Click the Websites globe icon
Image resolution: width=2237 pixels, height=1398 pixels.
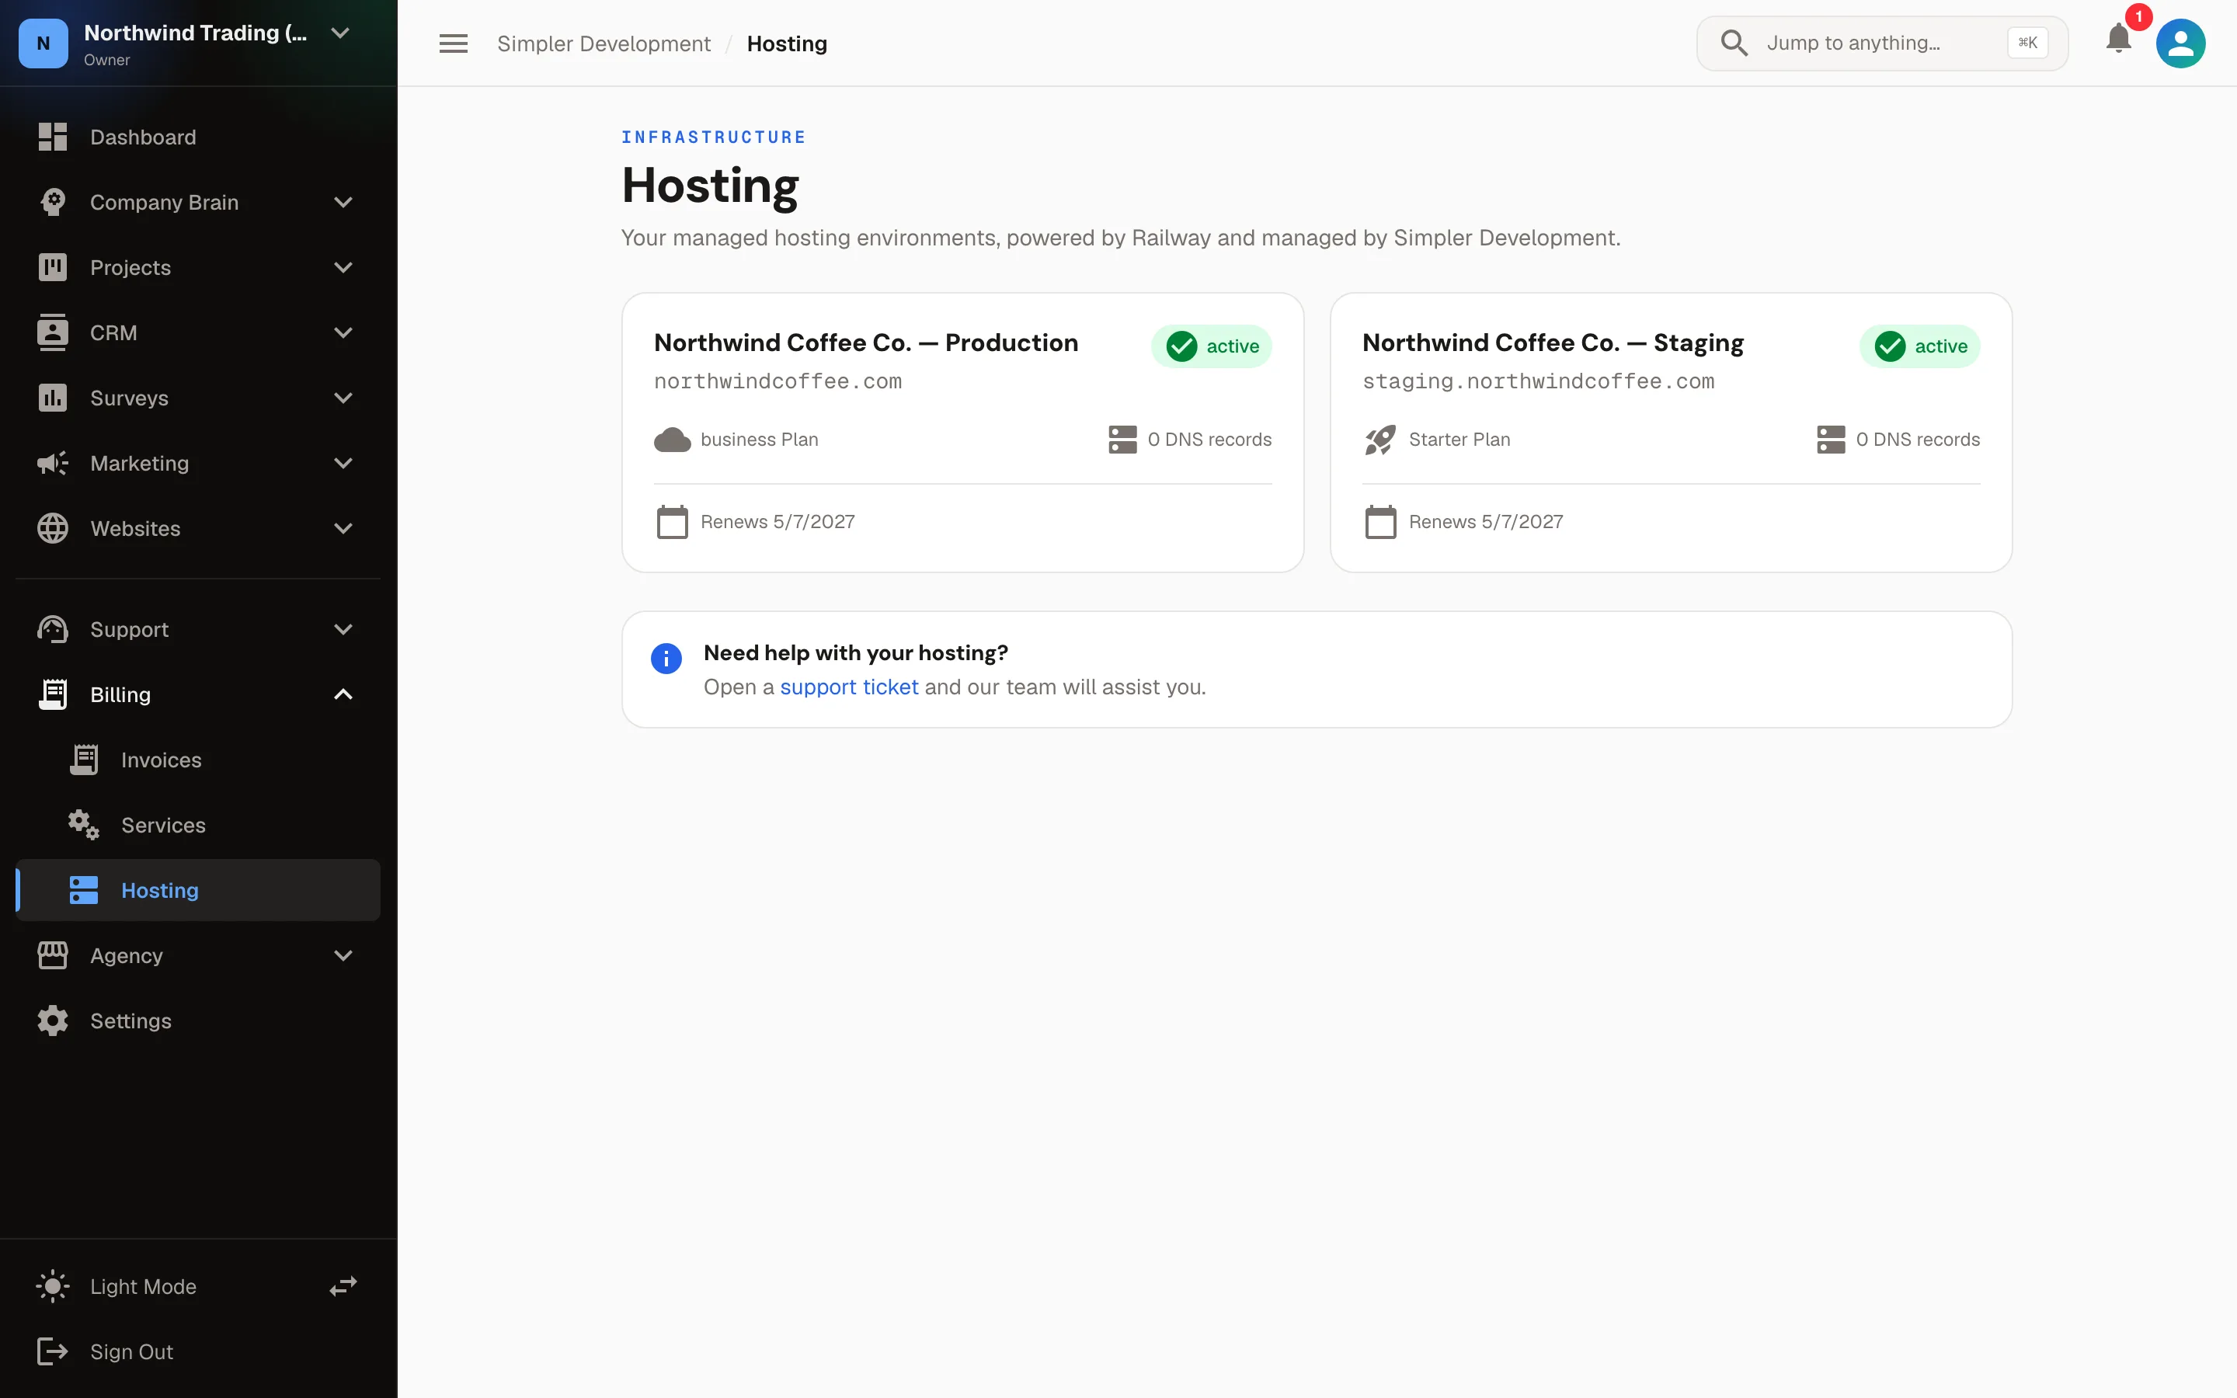pyautogui.click(x=53, y=528)
